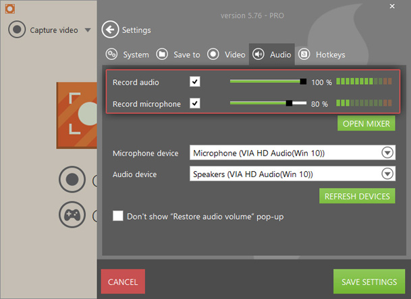Click the back arrow next to Settings
The image size is (411, 299).
point(110,30)
